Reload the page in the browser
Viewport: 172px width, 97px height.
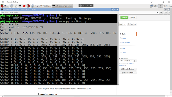coord(161,13)
